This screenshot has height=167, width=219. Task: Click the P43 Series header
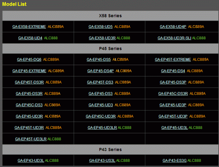pyautogui.click(x=110, y=150)
